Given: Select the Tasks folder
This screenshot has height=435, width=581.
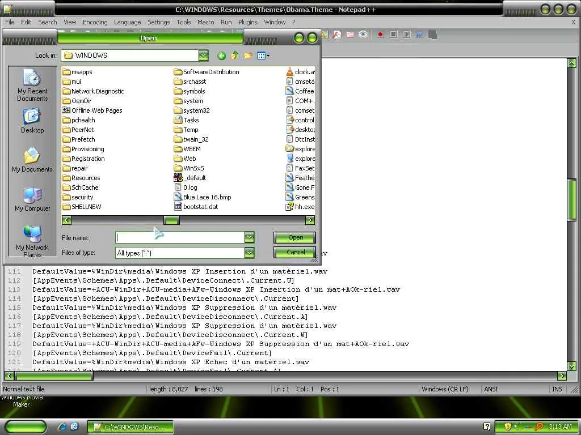Looking at the screenshot, I should pos(186,120).
